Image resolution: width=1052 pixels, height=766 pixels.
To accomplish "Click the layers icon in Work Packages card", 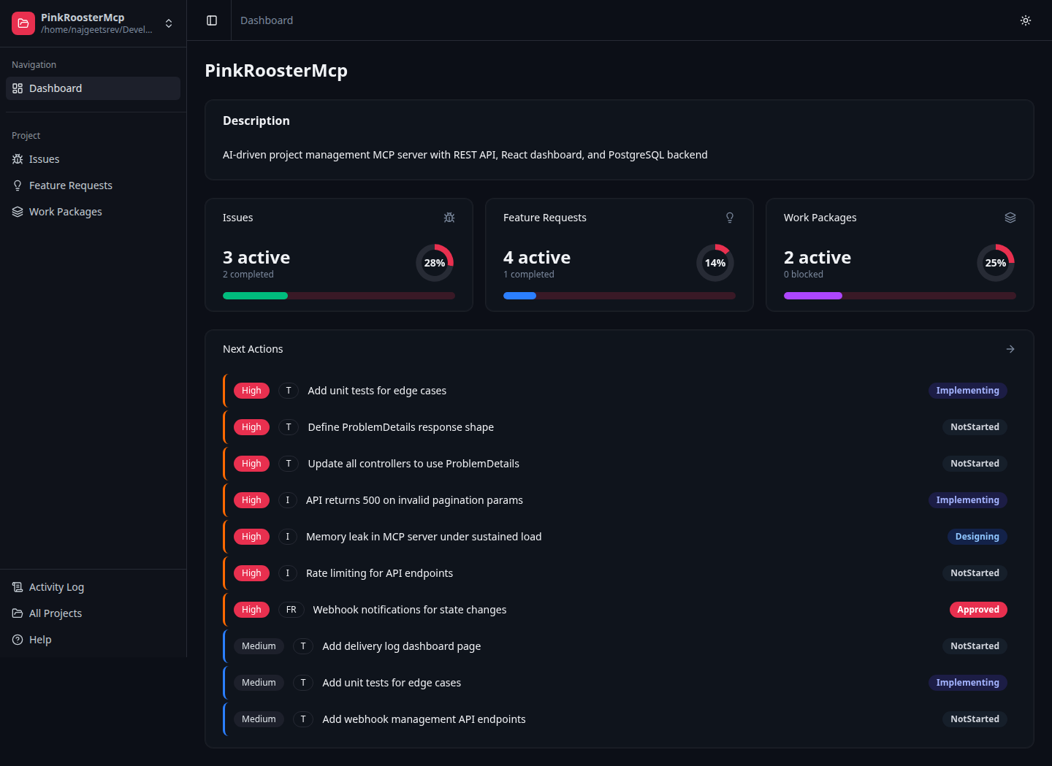I will pyautogui.click(x=1010, y=218).
